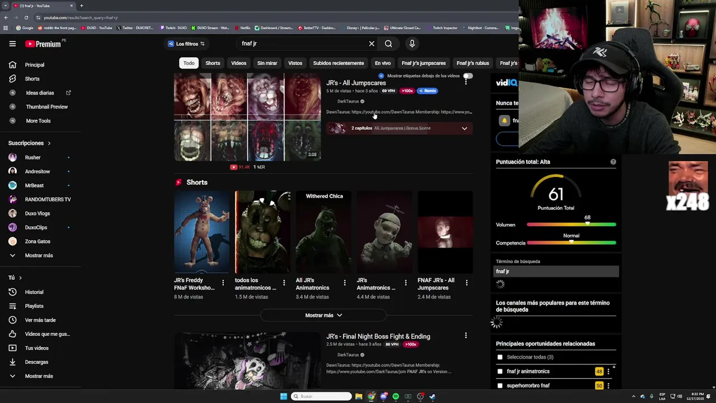This screenshot has height=403, width=716.
Task: Select the Videos filter chip
Action: pos(239,63)
